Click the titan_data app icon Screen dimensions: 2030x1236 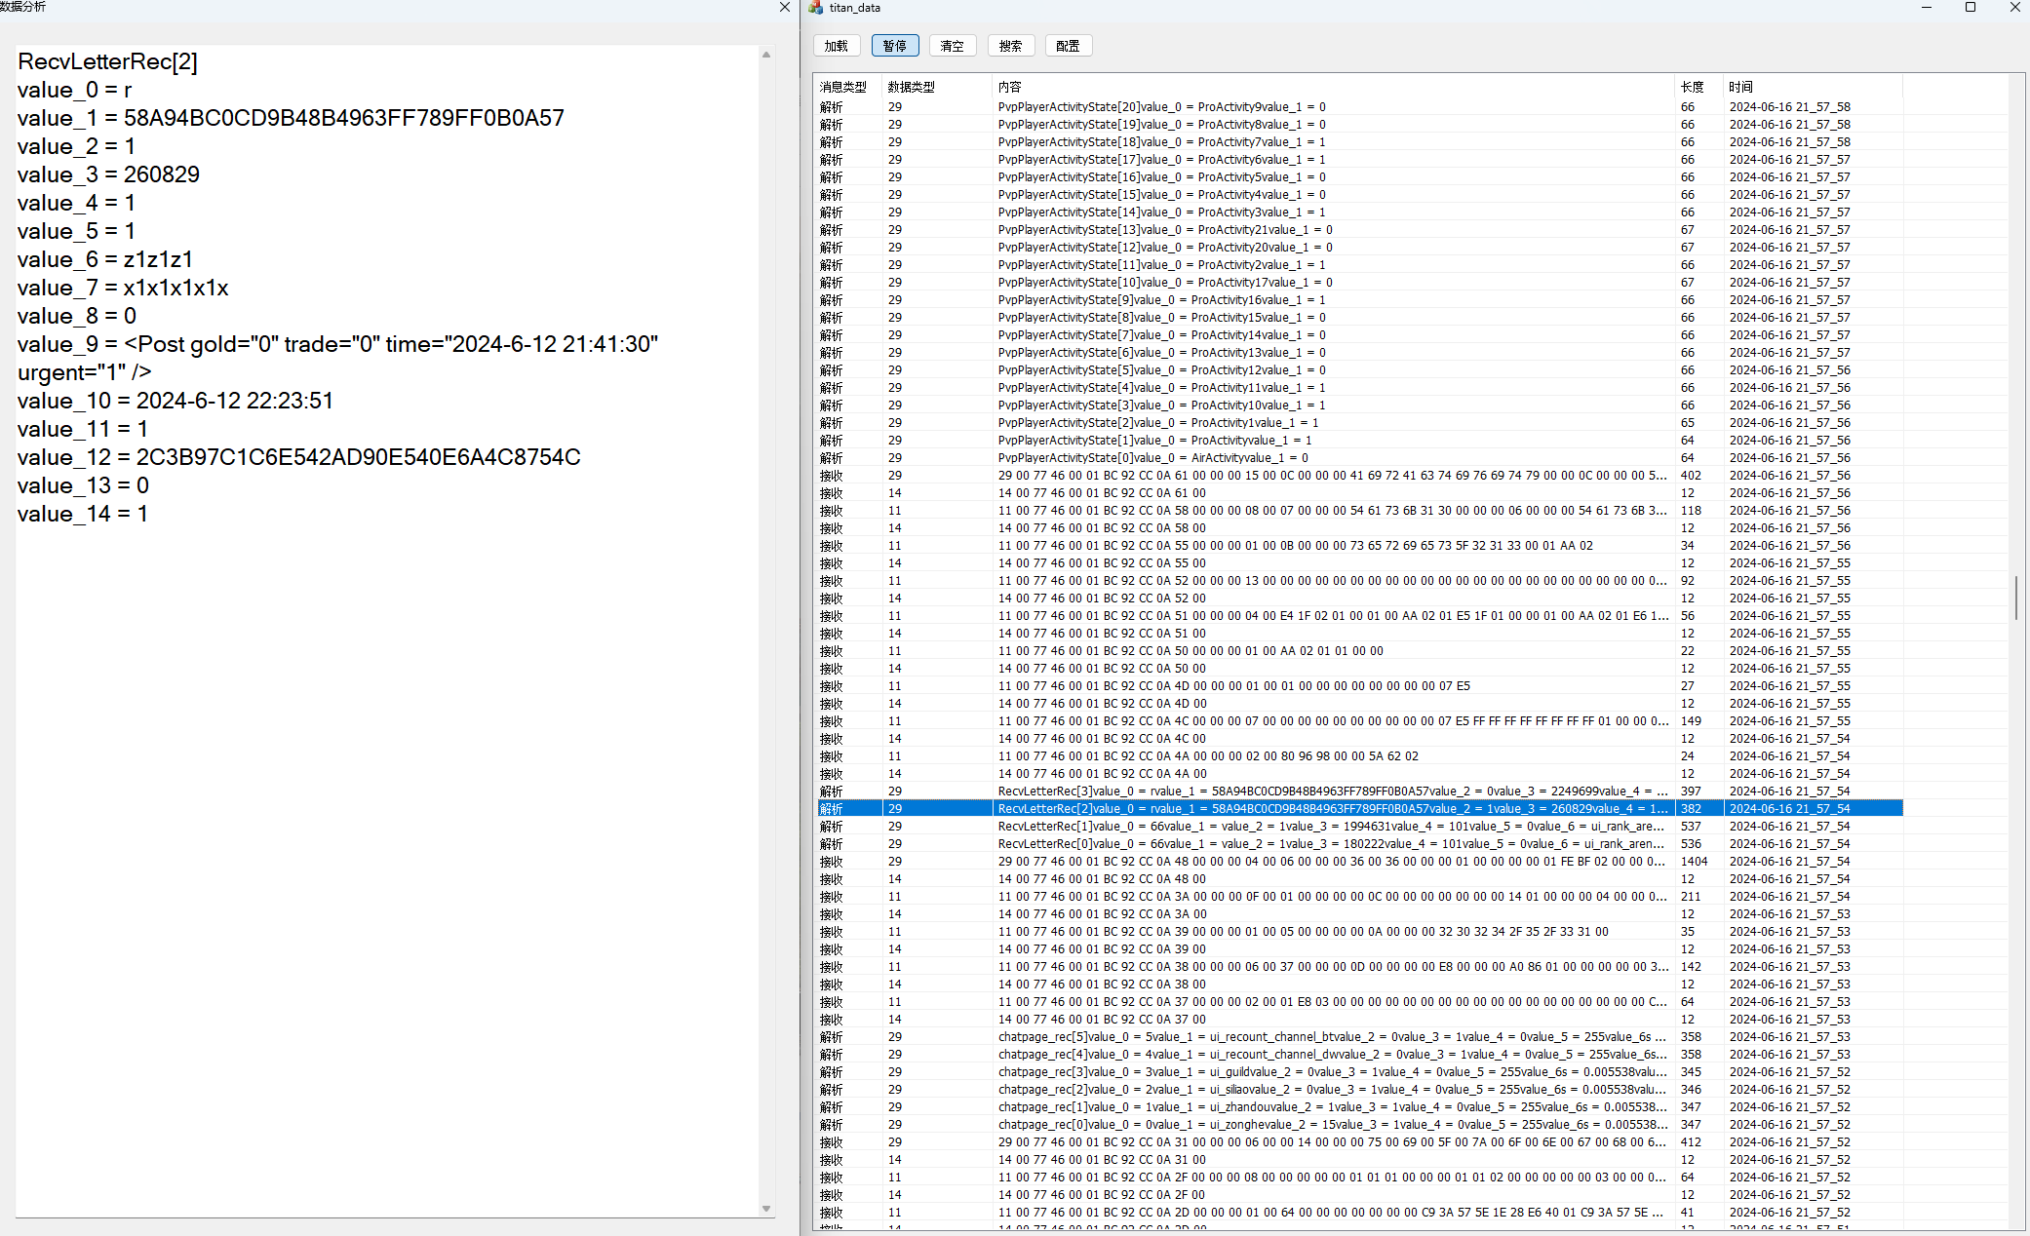(816, 8)
